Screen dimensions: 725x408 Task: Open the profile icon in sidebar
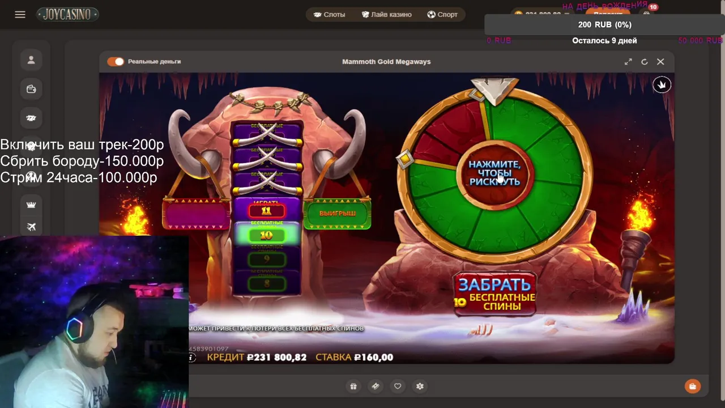pyautogui.click(x=31, y=60)
